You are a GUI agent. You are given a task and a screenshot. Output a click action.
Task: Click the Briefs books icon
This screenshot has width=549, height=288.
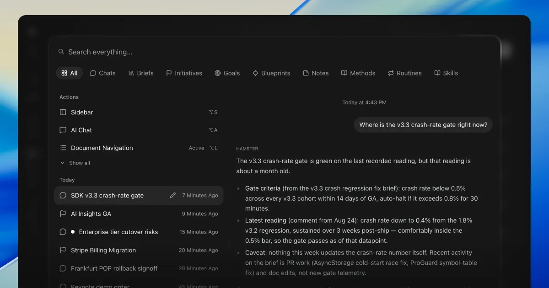click(x=131, y=73)
